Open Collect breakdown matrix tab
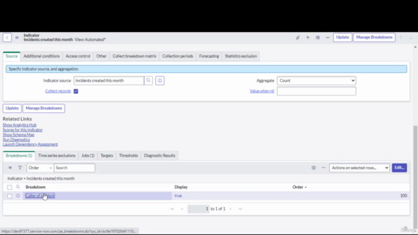Image resolution: width=418 pixels, height=235 pixels. tap(135, 56)
